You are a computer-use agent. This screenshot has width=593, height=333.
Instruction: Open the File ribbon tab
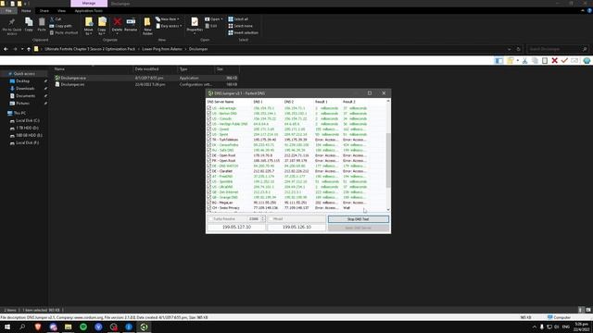point(8,11)
